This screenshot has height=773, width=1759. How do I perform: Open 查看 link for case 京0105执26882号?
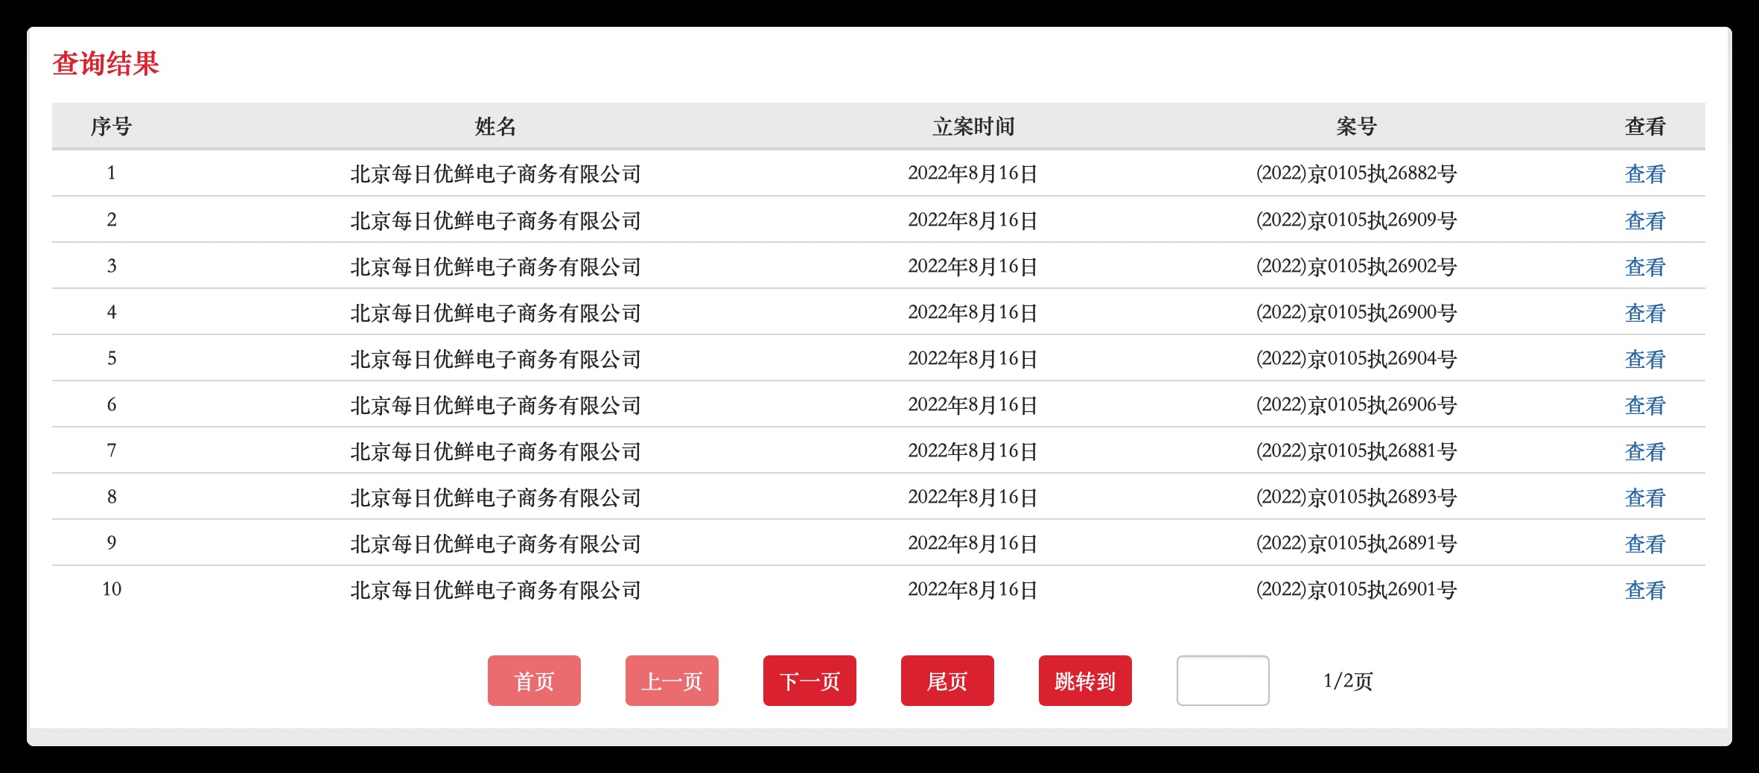coord(1644,174)
